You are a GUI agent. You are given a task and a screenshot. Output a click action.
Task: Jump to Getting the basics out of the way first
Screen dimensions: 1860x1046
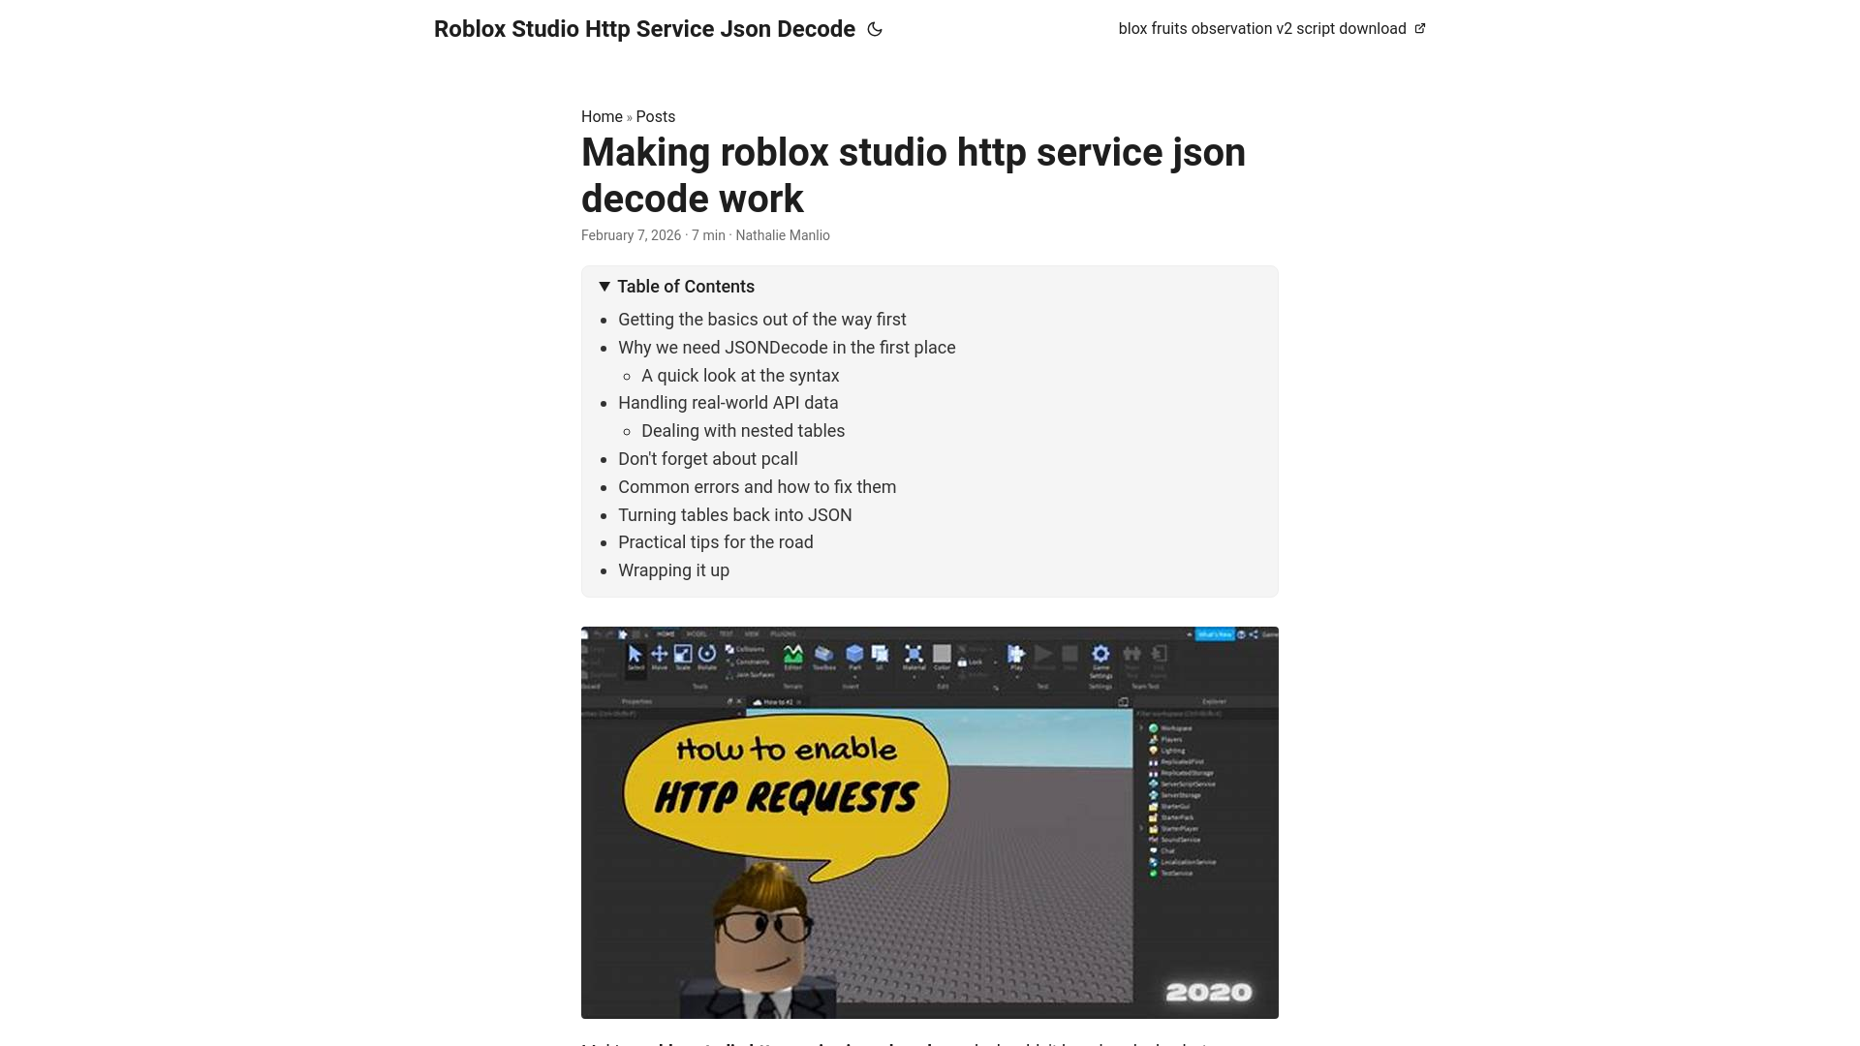(x=762, y=320)
